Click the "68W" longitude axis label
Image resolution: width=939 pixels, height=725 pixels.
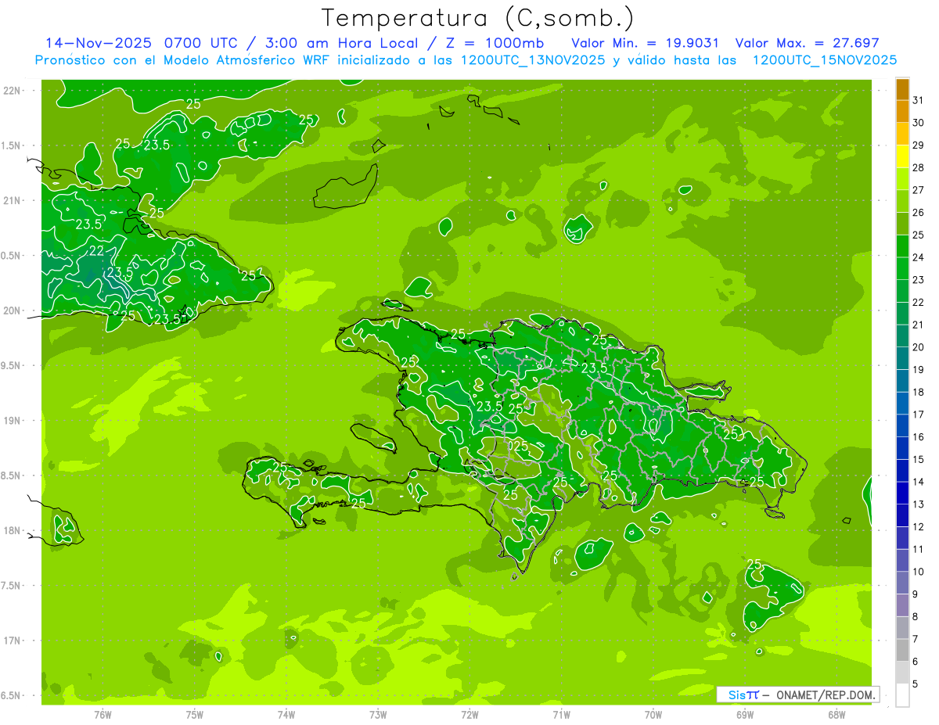point(836,715)
